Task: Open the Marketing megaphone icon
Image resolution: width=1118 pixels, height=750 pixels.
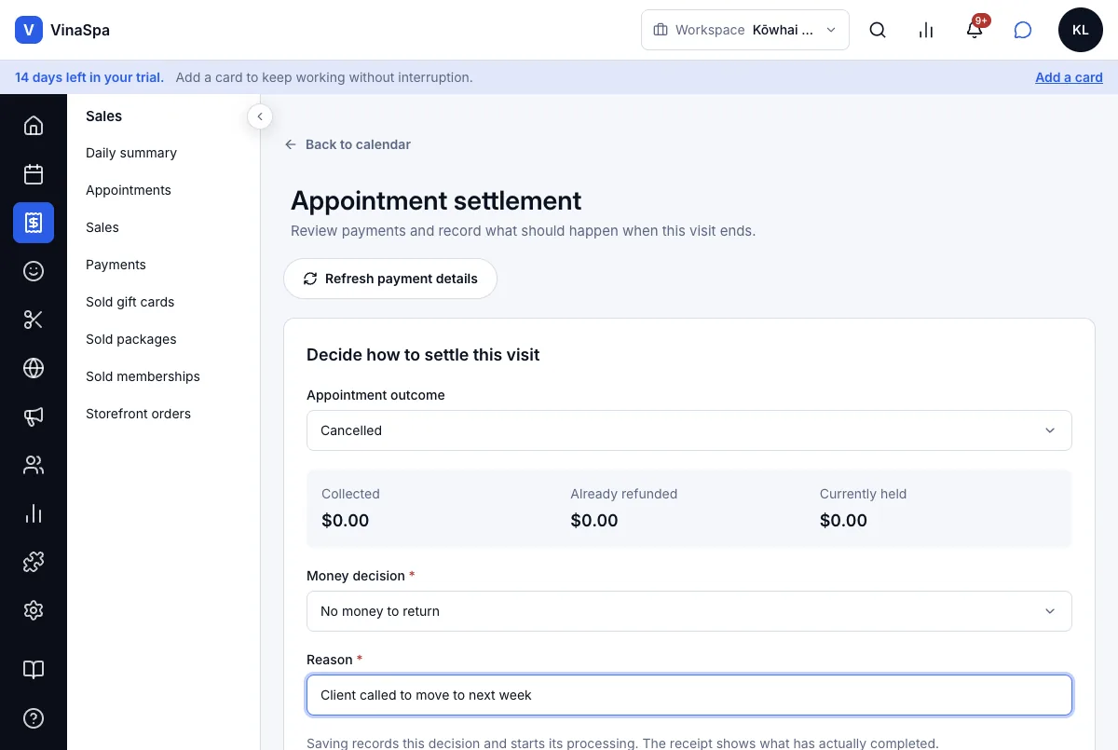Action: [34, 416]
